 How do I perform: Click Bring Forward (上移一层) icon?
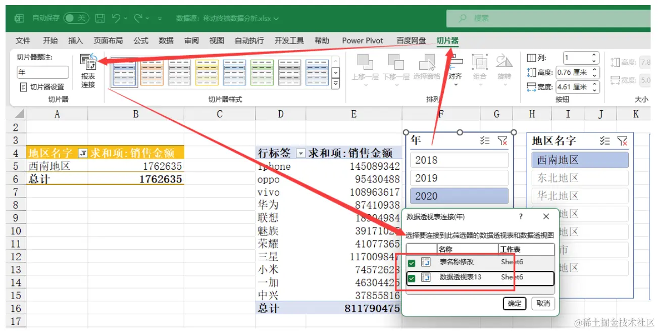(366, 62)
